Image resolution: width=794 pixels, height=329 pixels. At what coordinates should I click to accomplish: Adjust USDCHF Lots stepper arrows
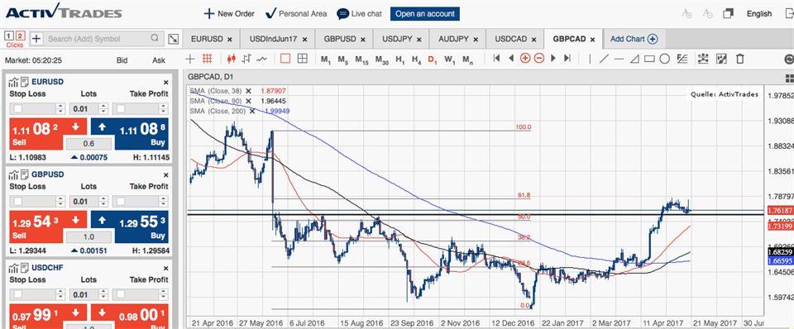point(103,294)
